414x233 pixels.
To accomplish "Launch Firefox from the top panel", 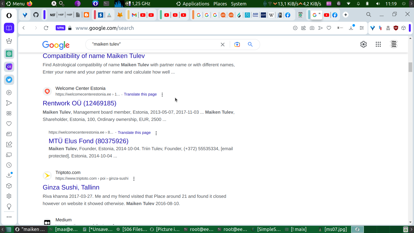I will point(30,4).
